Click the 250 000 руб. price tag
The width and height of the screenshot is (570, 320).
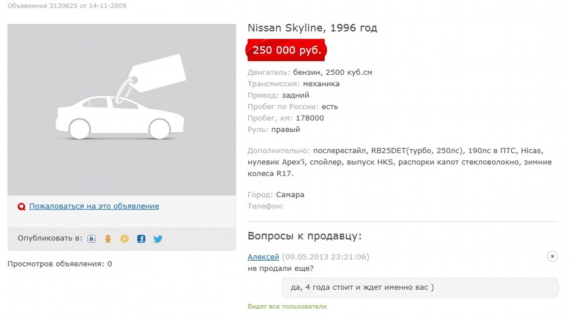pos(287,50)
